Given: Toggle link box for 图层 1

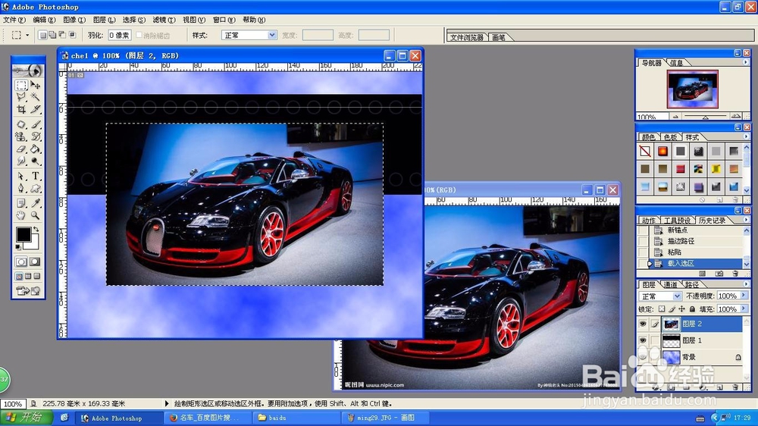Looking at the screenshot, I should pyautogui.click(x=655, y=340).
